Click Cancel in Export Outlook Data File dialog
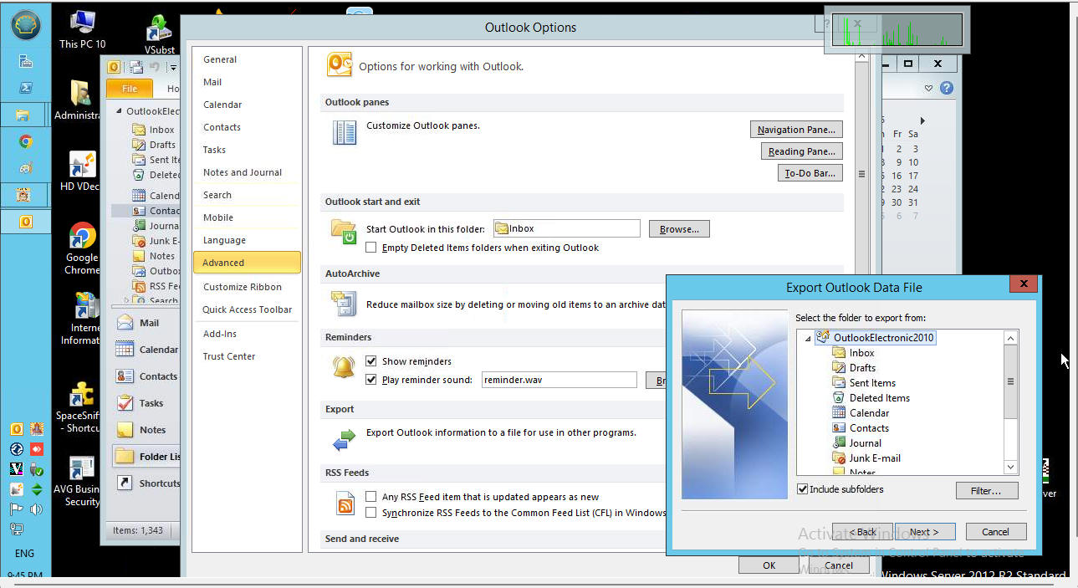 point(995,532)
